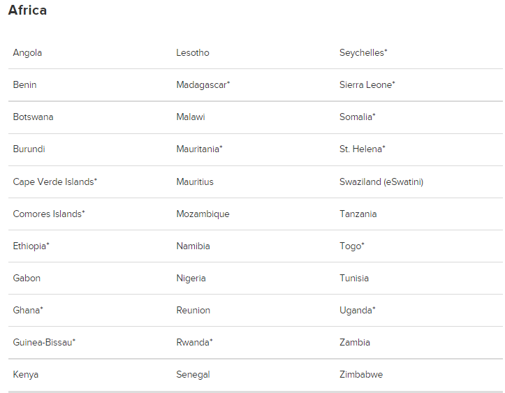Choose Botswana in the Africa table
505x393 pixels.
tap(33, 117)
